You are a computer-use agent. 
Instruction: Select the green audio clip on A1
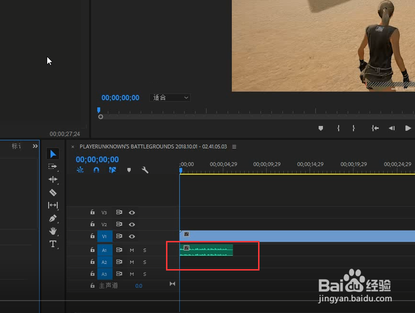(x=206, y=250)
